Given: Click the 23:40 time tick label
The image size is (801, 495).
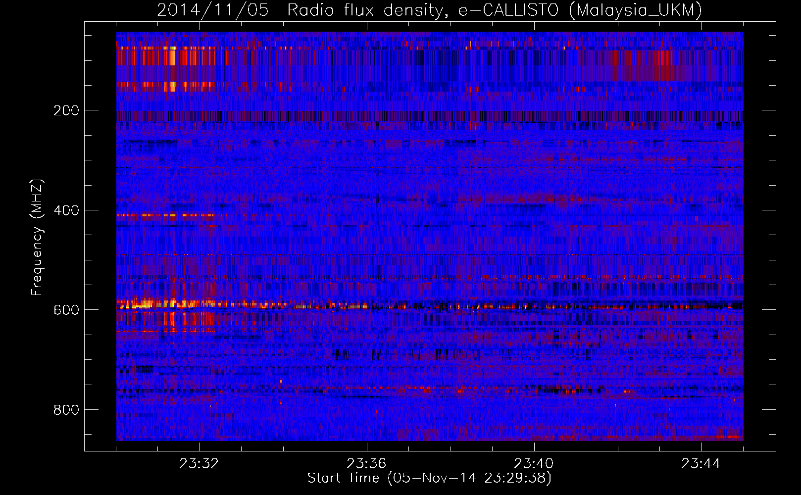Looking at the screenshot, I should [x=534, y=464].
